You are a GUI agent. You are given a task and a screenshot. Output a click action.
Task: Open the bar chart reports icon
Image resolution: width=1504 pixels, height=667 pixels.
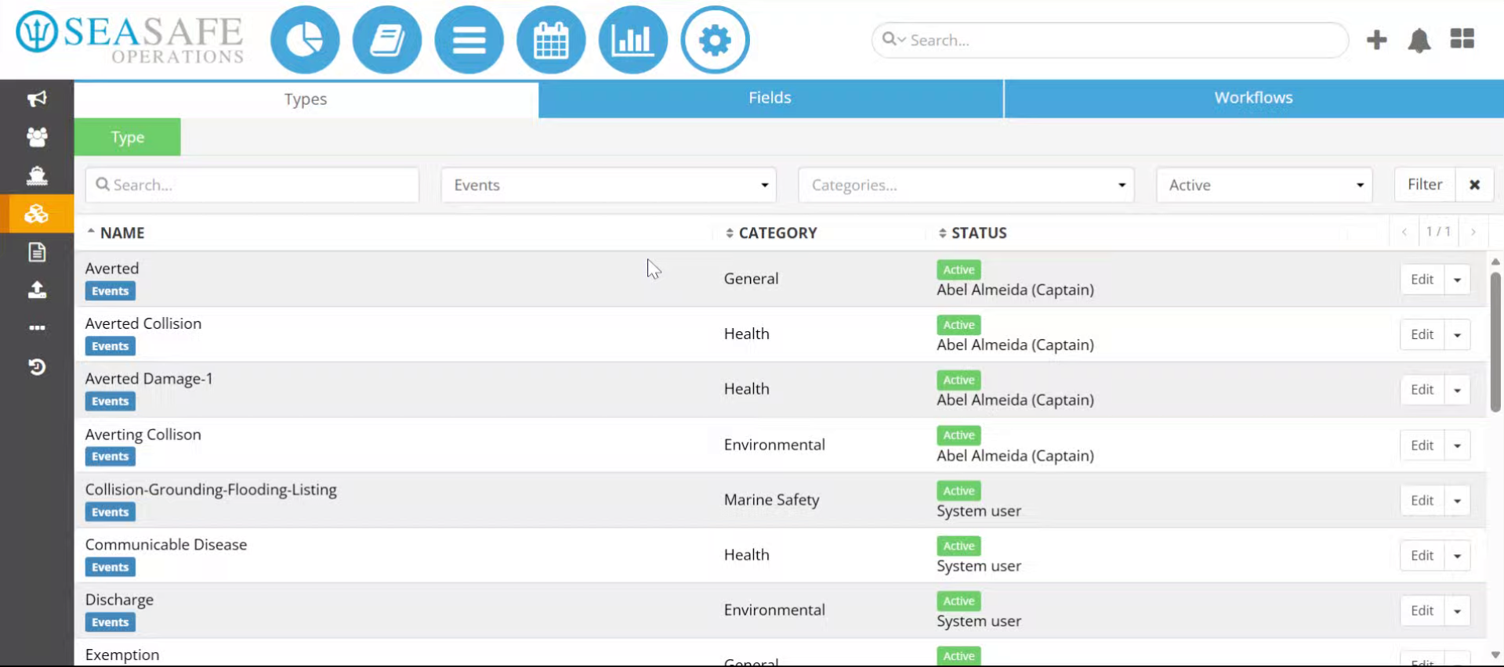click(x=633, y=40)
